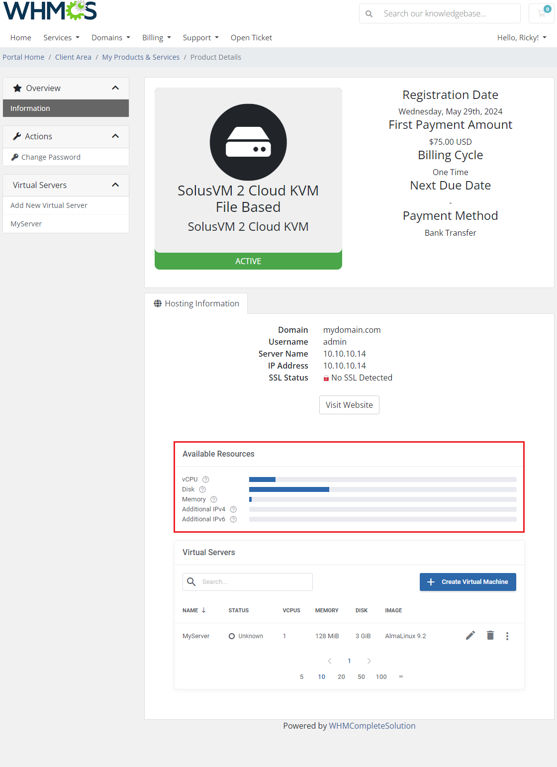Click the Unknown status cell
The height and width of the screenshot is (767, 557).
click(246, 636)
